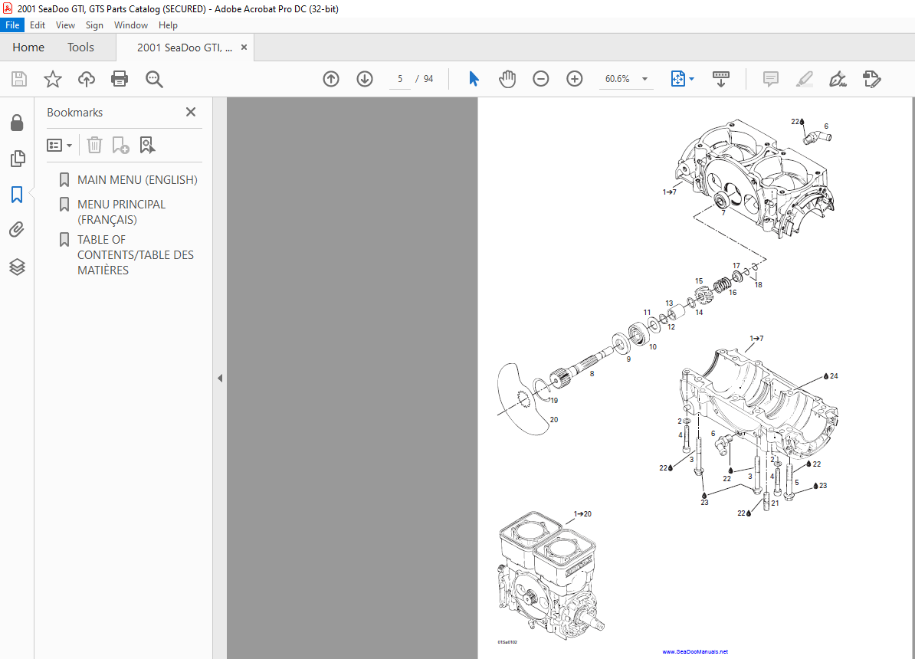Click the page number field

(x=400, y=79)
